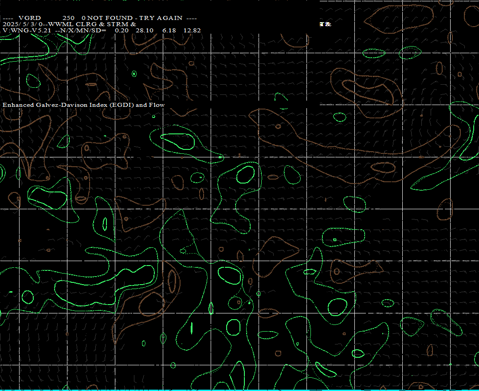
Task: Click the "250" level value
Action: tap(68, 18)
